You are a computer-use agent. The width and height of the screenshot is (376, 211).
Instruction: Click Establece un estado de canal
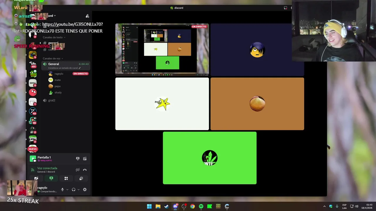[x=63, y=68]
